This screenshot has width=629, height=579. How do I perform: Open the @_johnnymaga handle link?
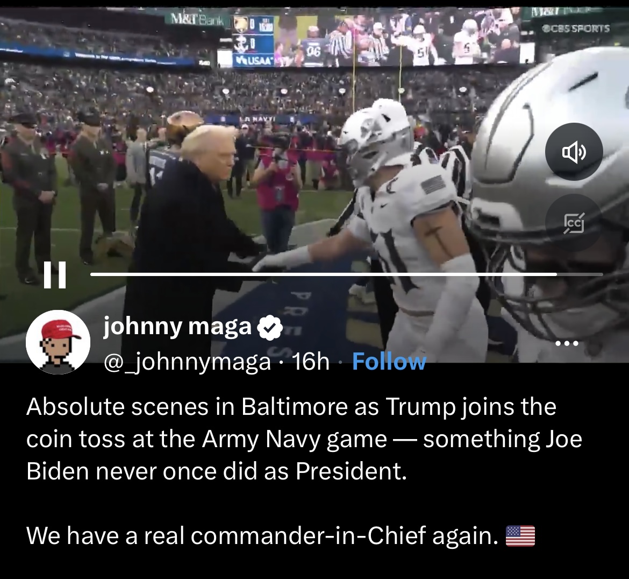[187, 363]
